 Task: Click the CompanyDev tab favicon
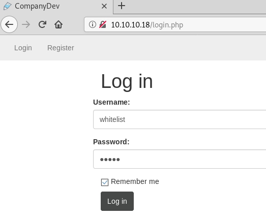pos(7,6)
